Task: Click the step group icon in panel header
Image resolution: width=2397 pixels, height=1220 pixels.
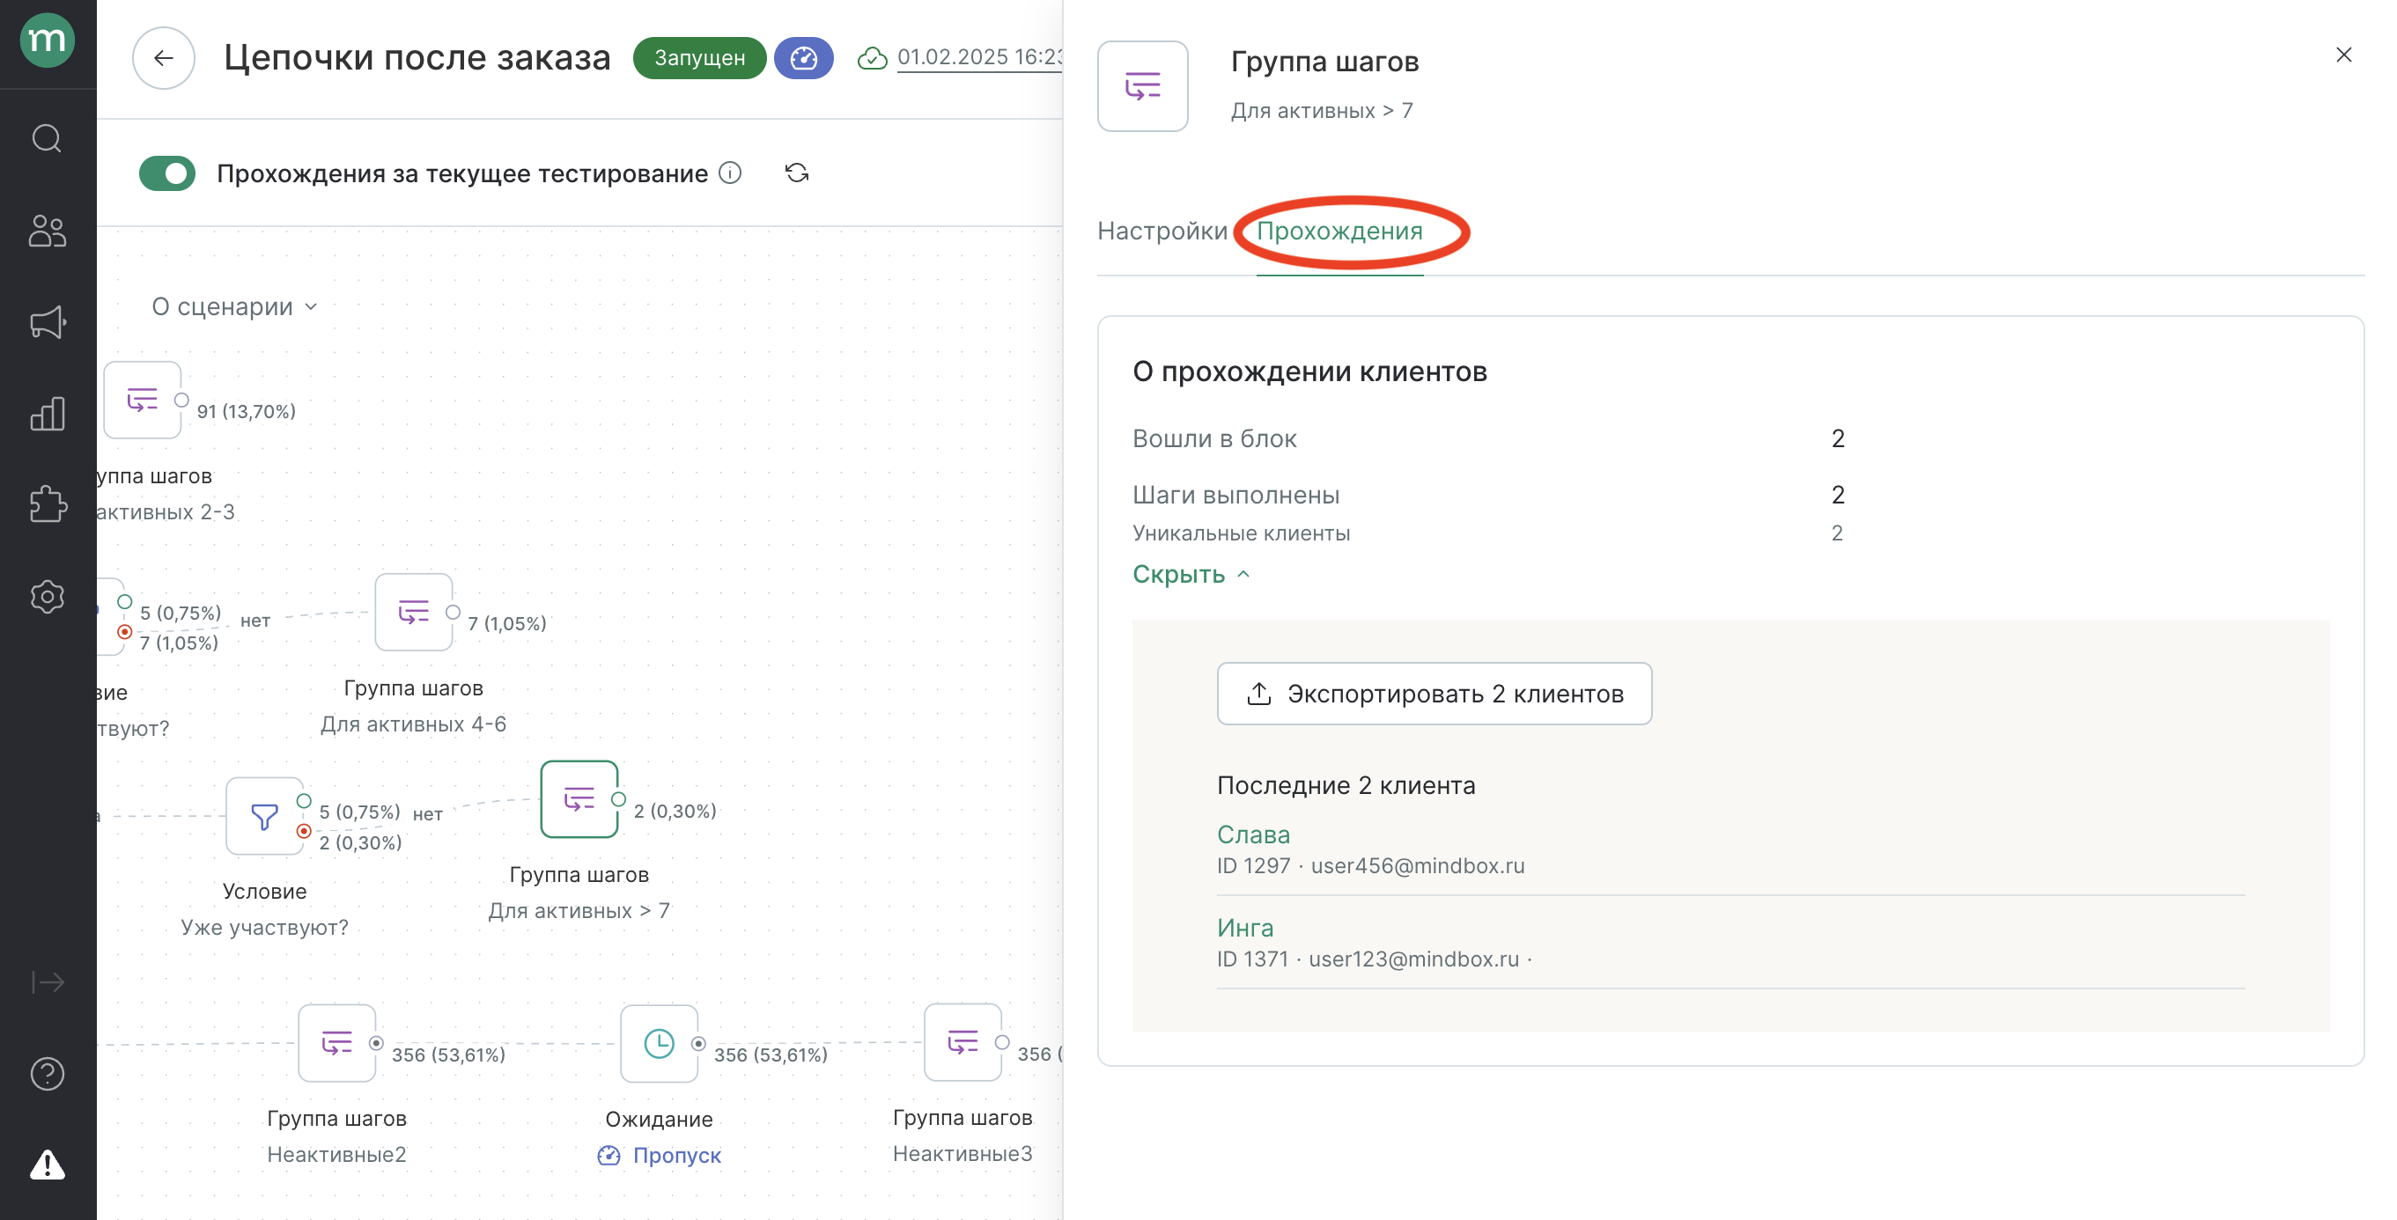Action: pyautogui.click(x=1143, y=85)
